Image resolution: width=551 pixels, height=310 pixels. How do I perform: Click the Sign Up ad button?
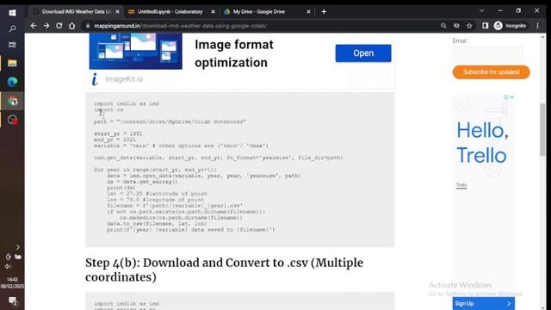484,303
